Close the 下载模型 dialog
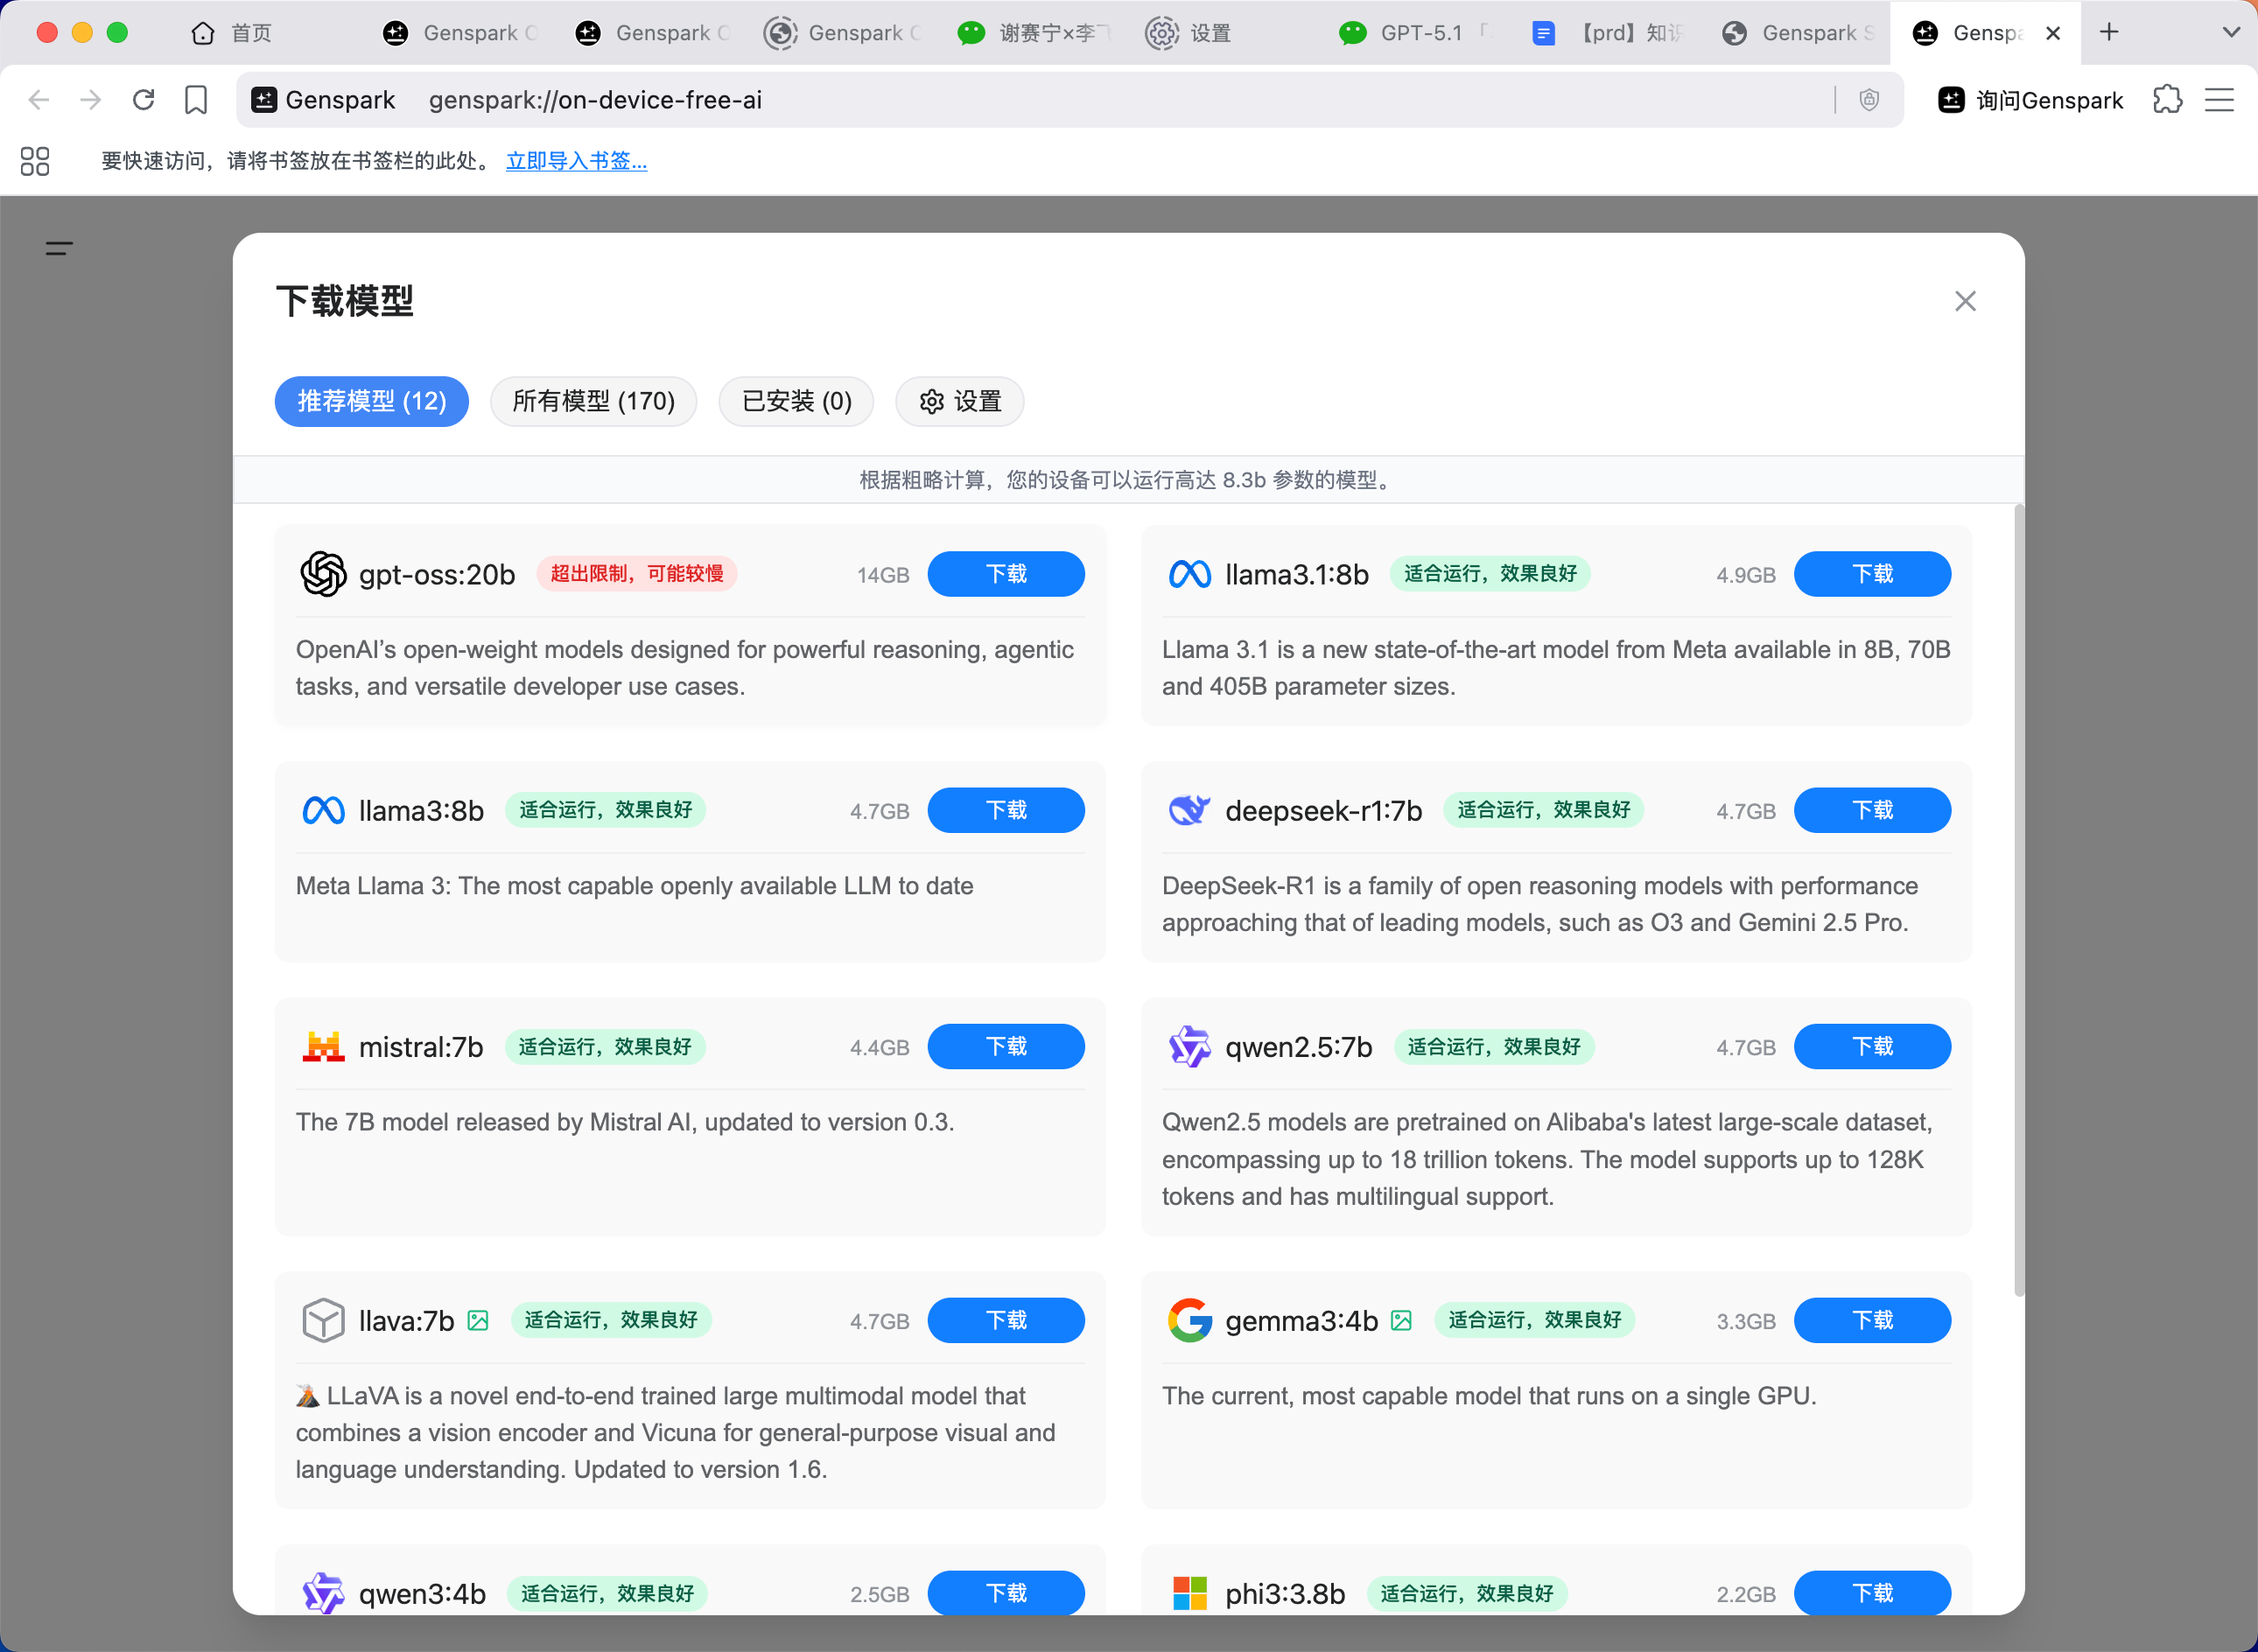The width and height of the screenshot is (2258, 1652). point(1965,301)
